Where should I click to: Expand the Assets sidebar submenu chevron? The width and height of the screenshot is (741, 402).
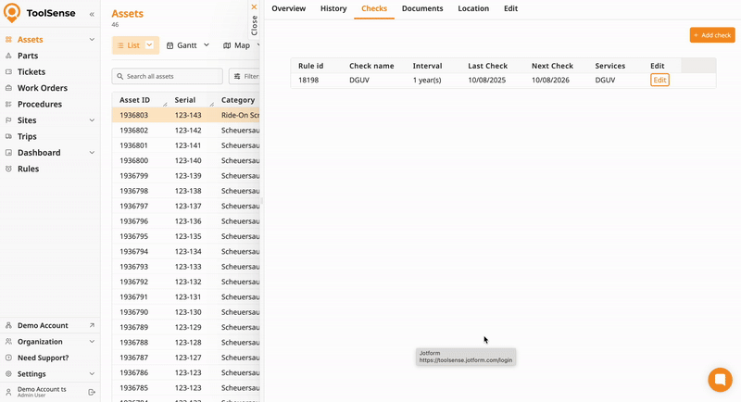point(92,40)
